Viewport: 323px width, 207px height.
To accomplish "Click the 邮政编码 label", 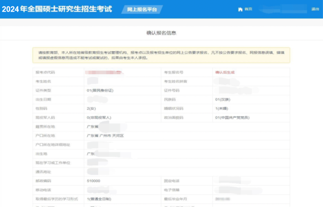I will (x=43, y=181).
